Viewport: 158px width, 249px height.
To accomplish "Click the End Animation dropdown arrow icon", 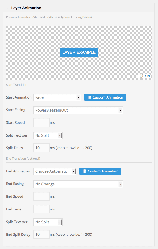I will tap(74, 171).
